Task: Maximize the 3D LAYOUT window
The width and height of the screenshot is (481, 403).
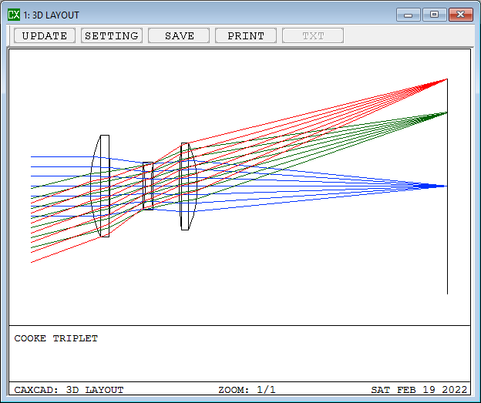Action: pos(435,15)
